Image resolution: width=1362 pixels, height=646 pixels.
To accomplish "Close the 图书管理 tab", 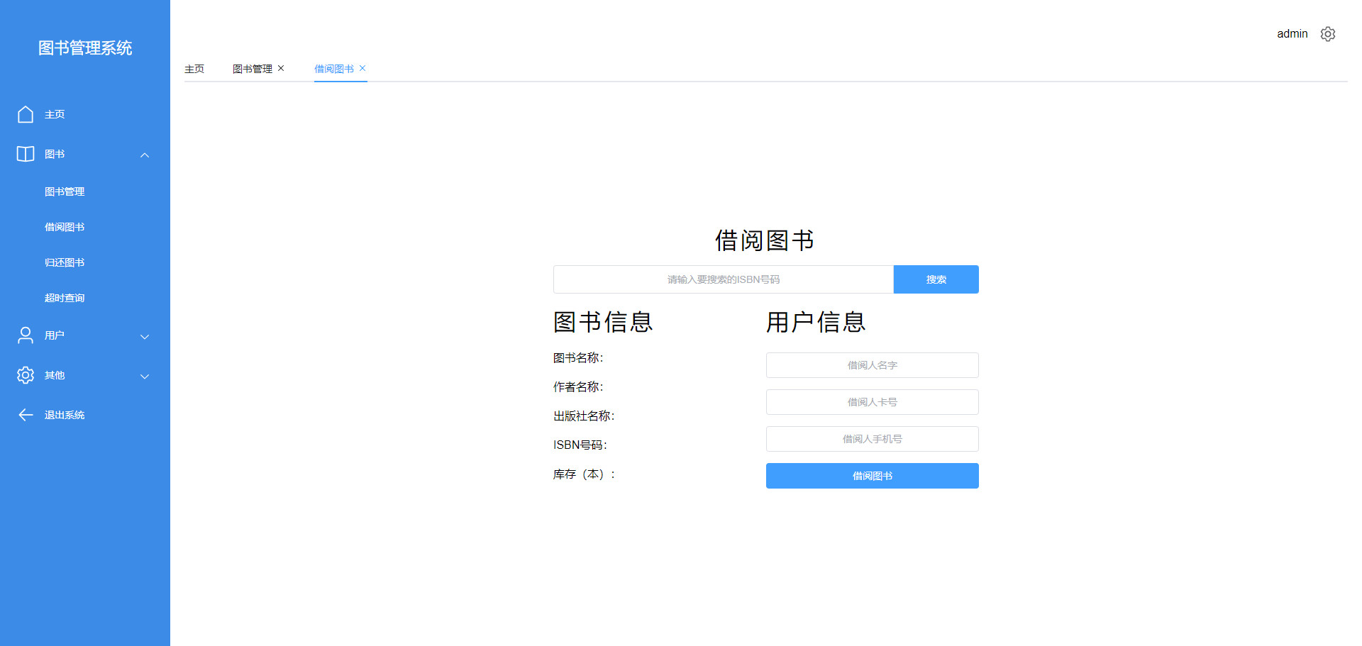I will click(x=281, y=68).
